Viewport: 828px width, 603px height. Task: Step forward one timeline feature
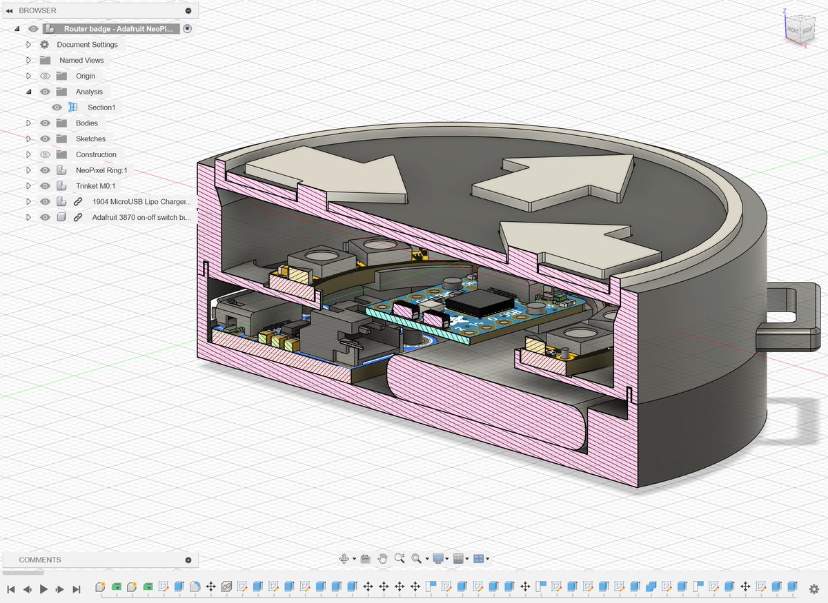60,589
